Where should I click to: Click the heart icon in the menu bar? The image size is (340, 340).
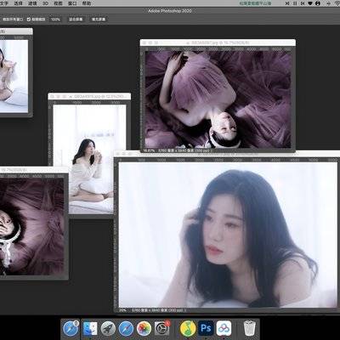[x=310, y=3]
